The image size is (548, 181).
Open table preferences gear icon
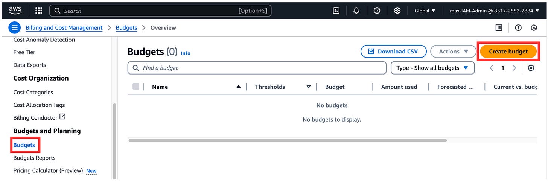[x=531, y=68]
